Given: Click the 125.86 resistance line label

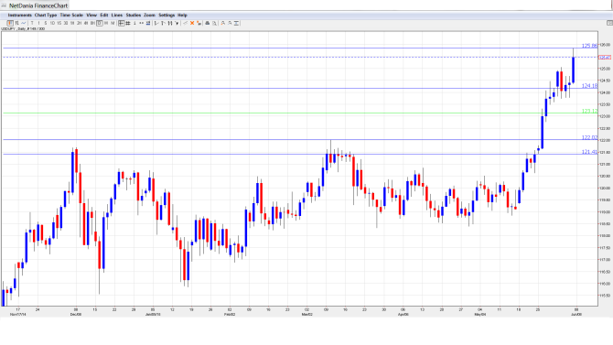Looking at the screenshot, I should (x=589, y=46).
